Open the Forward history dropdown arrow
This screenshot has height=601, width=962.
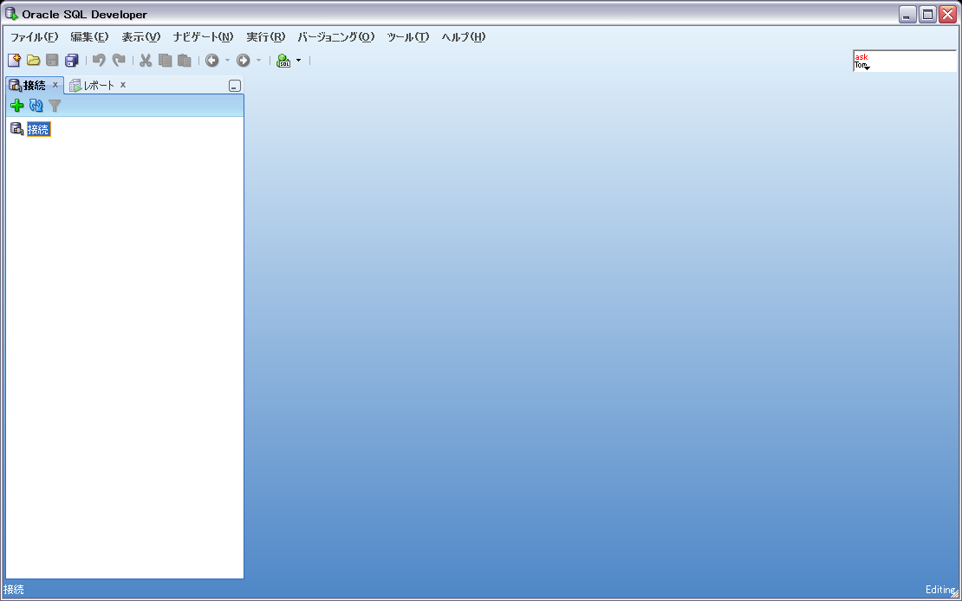pos(258,60)
